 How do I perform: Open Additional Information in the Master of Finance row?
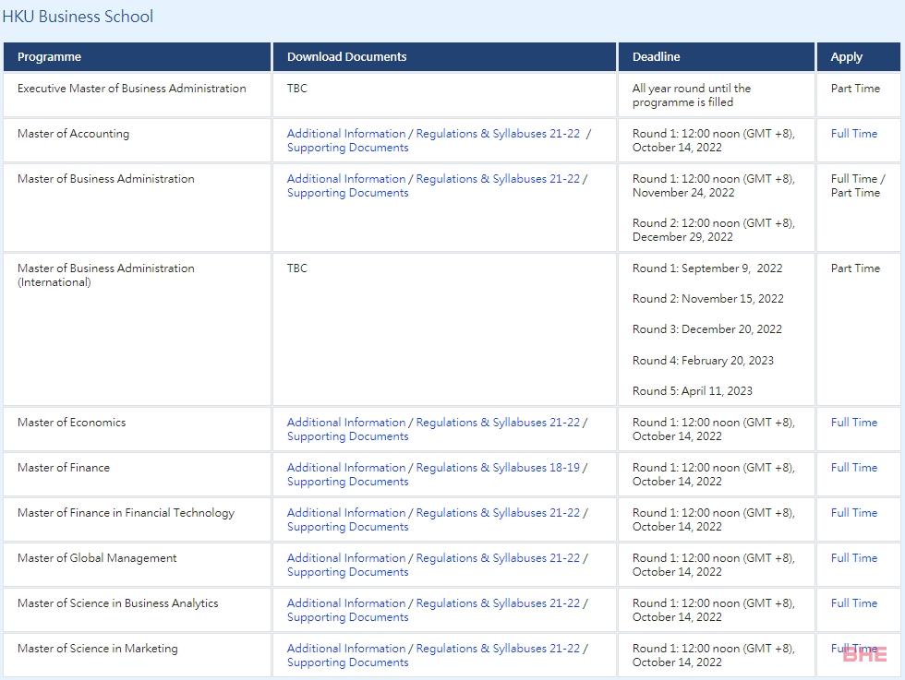point(346,467)
